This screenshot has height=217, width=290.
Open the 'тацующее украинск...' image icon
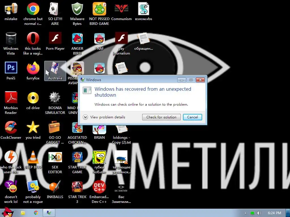(121, 157)
